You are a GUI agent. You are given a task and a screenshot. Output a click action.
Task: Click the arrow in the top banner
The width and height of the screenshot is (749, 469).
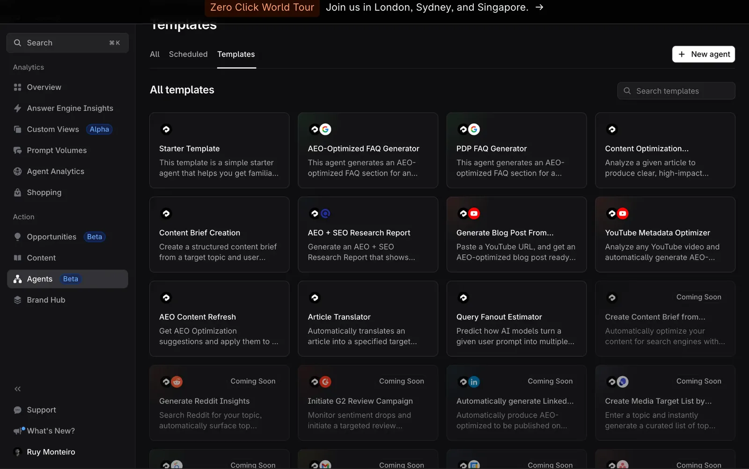539,7
